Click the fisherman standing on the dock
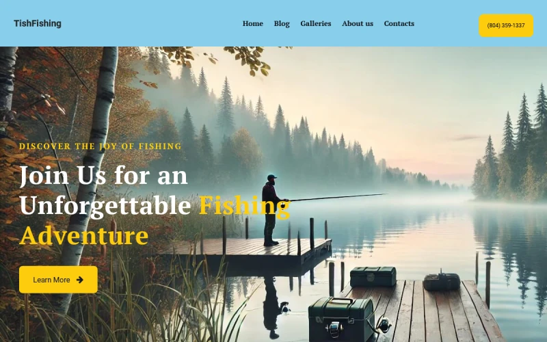 pos(272,211)
